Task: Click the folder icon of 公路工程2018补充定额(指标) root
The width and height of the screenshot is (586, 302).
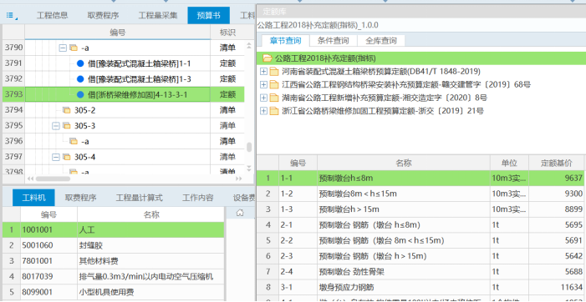Action: click(x=268, y=58)
